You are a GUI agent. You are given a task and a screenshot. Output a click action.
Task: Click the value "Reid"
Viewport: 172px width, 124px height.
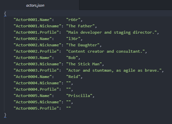tap(73, 77)
